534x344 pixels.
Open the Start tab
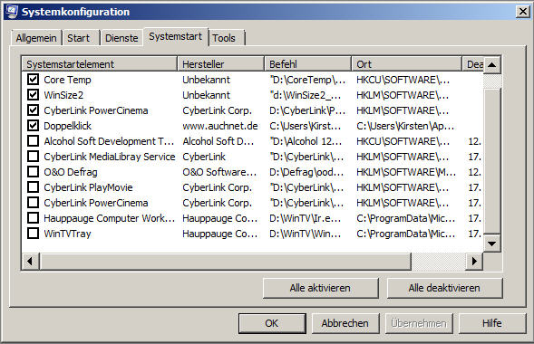tap(81, 38)
